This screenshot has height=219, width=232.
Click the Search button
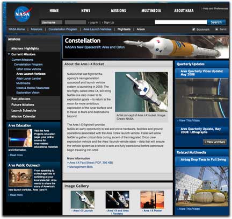click(x=216, y=22)
